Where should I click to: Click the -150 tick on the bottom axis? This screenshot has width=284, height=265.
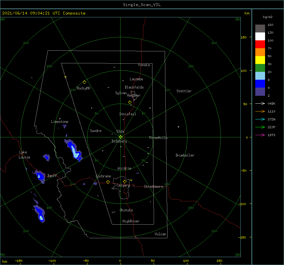(19, 261)
